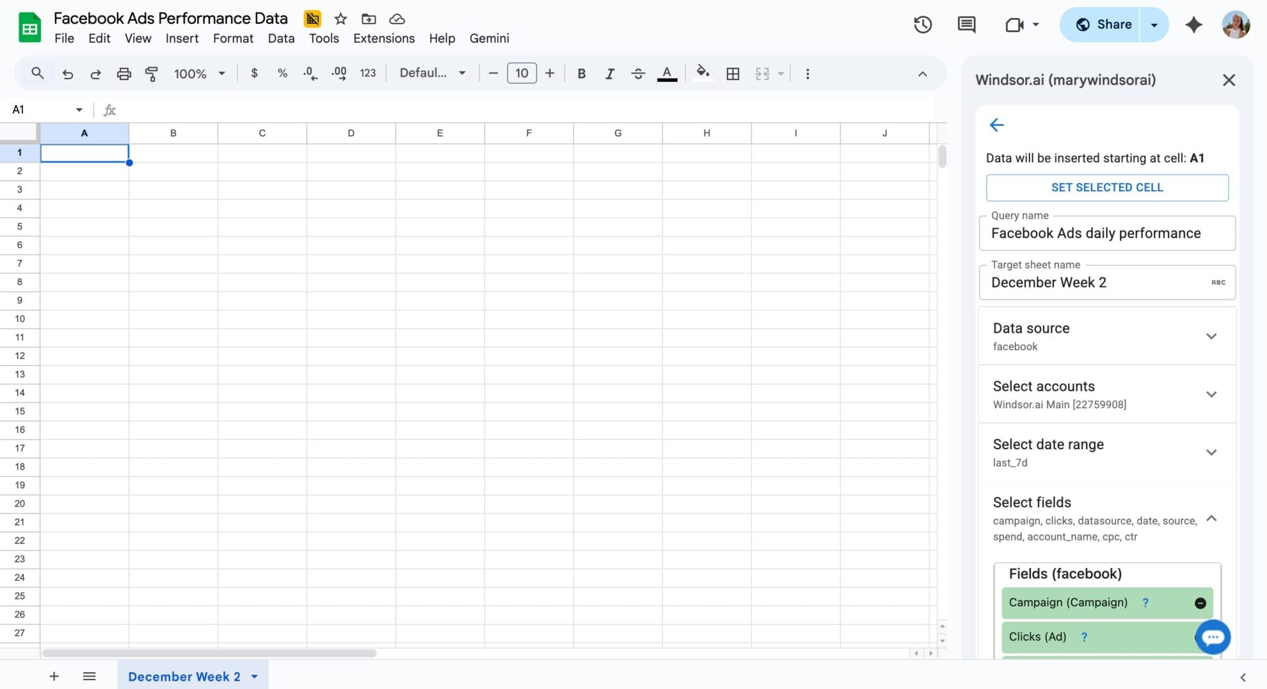Open the paint format tool
The image size is (1267, 689).
point(152,74)
